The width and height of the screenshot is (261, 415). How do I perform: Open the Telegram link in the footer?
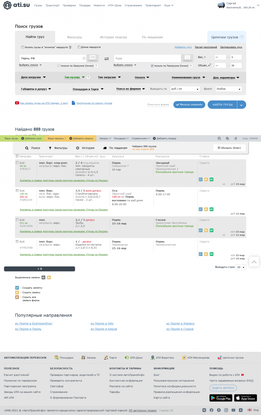pyautogui.click(x=241, y=410)
